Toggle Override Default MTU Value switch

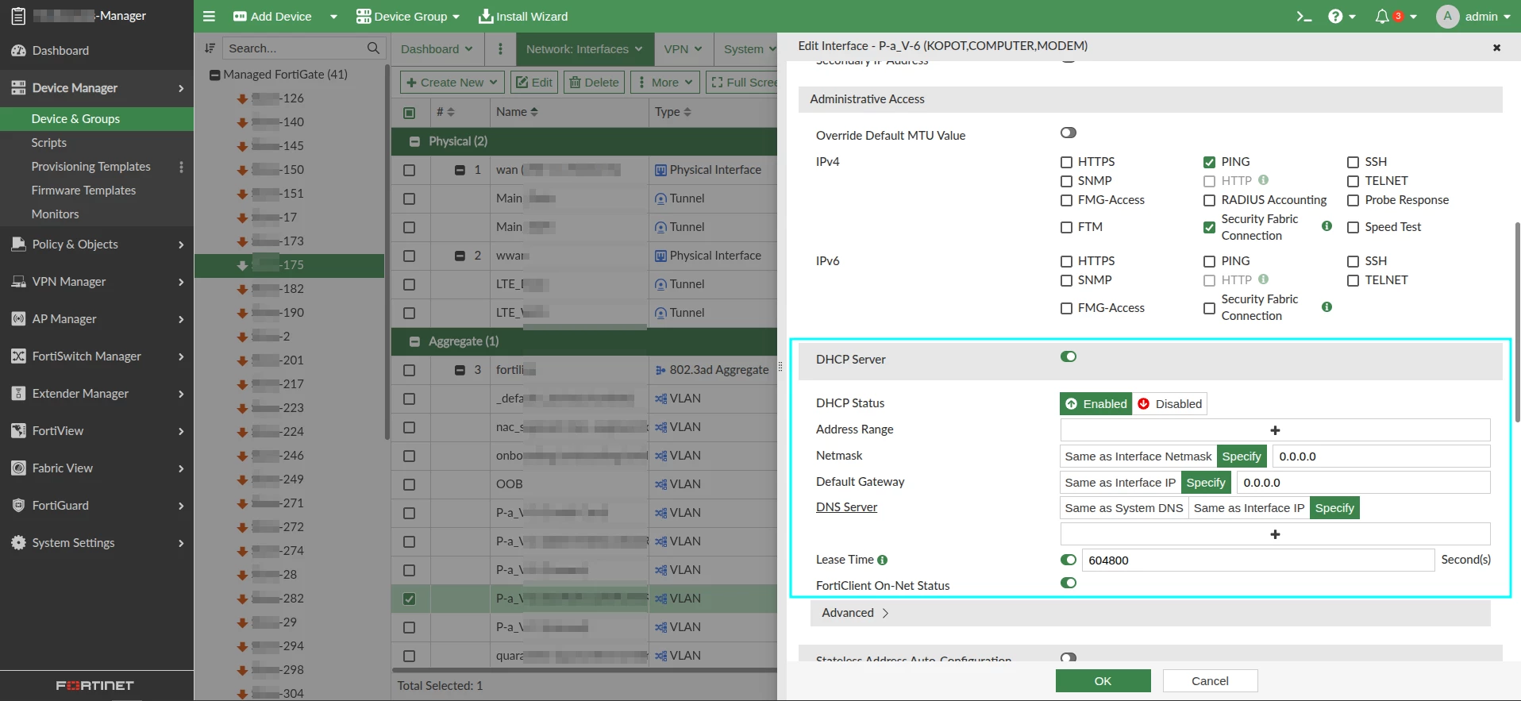1069,133
